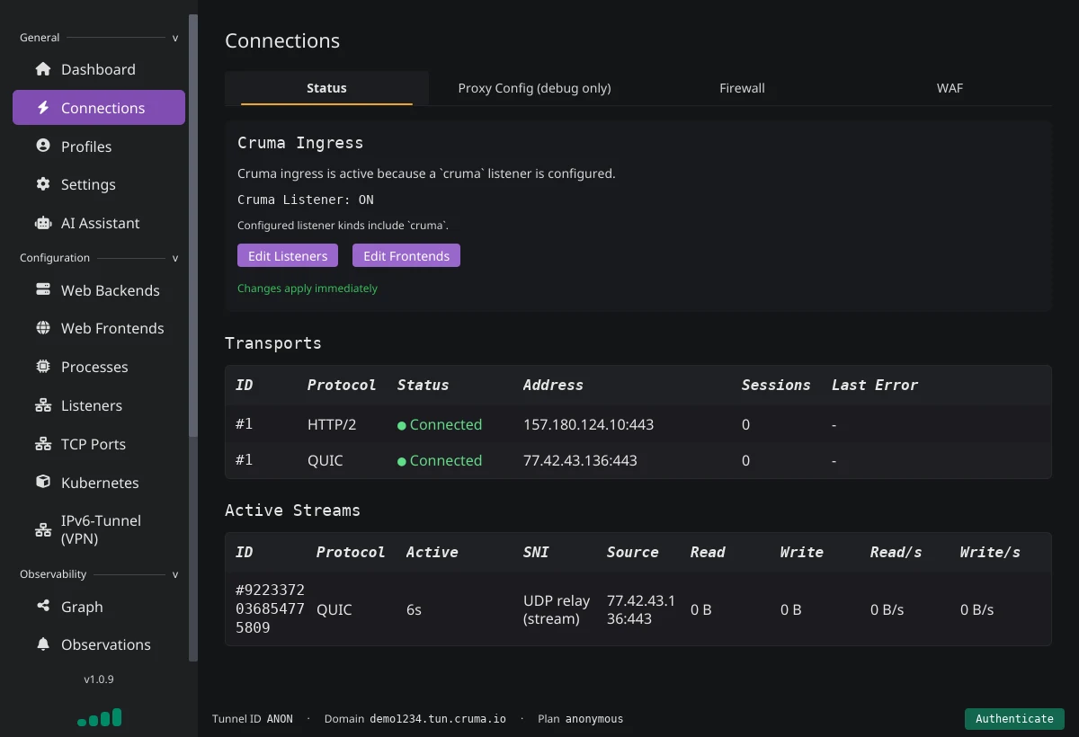The height and width of the screenshot is (737, 1079).
Task: Click the Kubernetes cube icon
Action: [42, 483]
